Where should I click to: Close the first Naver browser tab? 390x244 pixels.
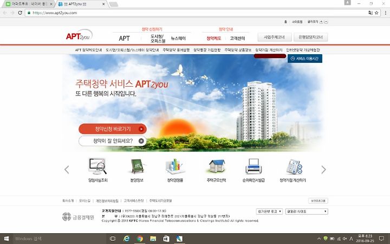pyautogui.click(x=51, y=4)
